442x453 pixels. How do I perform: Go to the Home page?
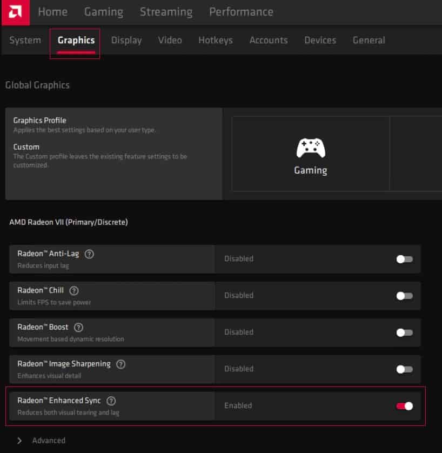click(52, 12)
